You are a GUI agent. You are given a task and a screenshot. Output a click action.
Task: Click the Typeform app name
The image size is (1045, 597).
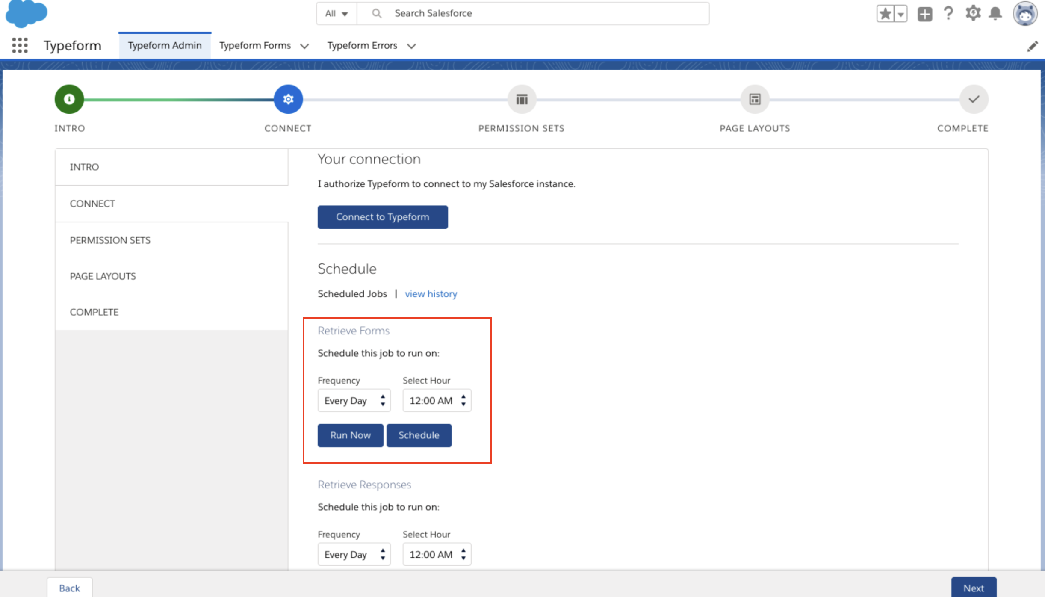73,45
